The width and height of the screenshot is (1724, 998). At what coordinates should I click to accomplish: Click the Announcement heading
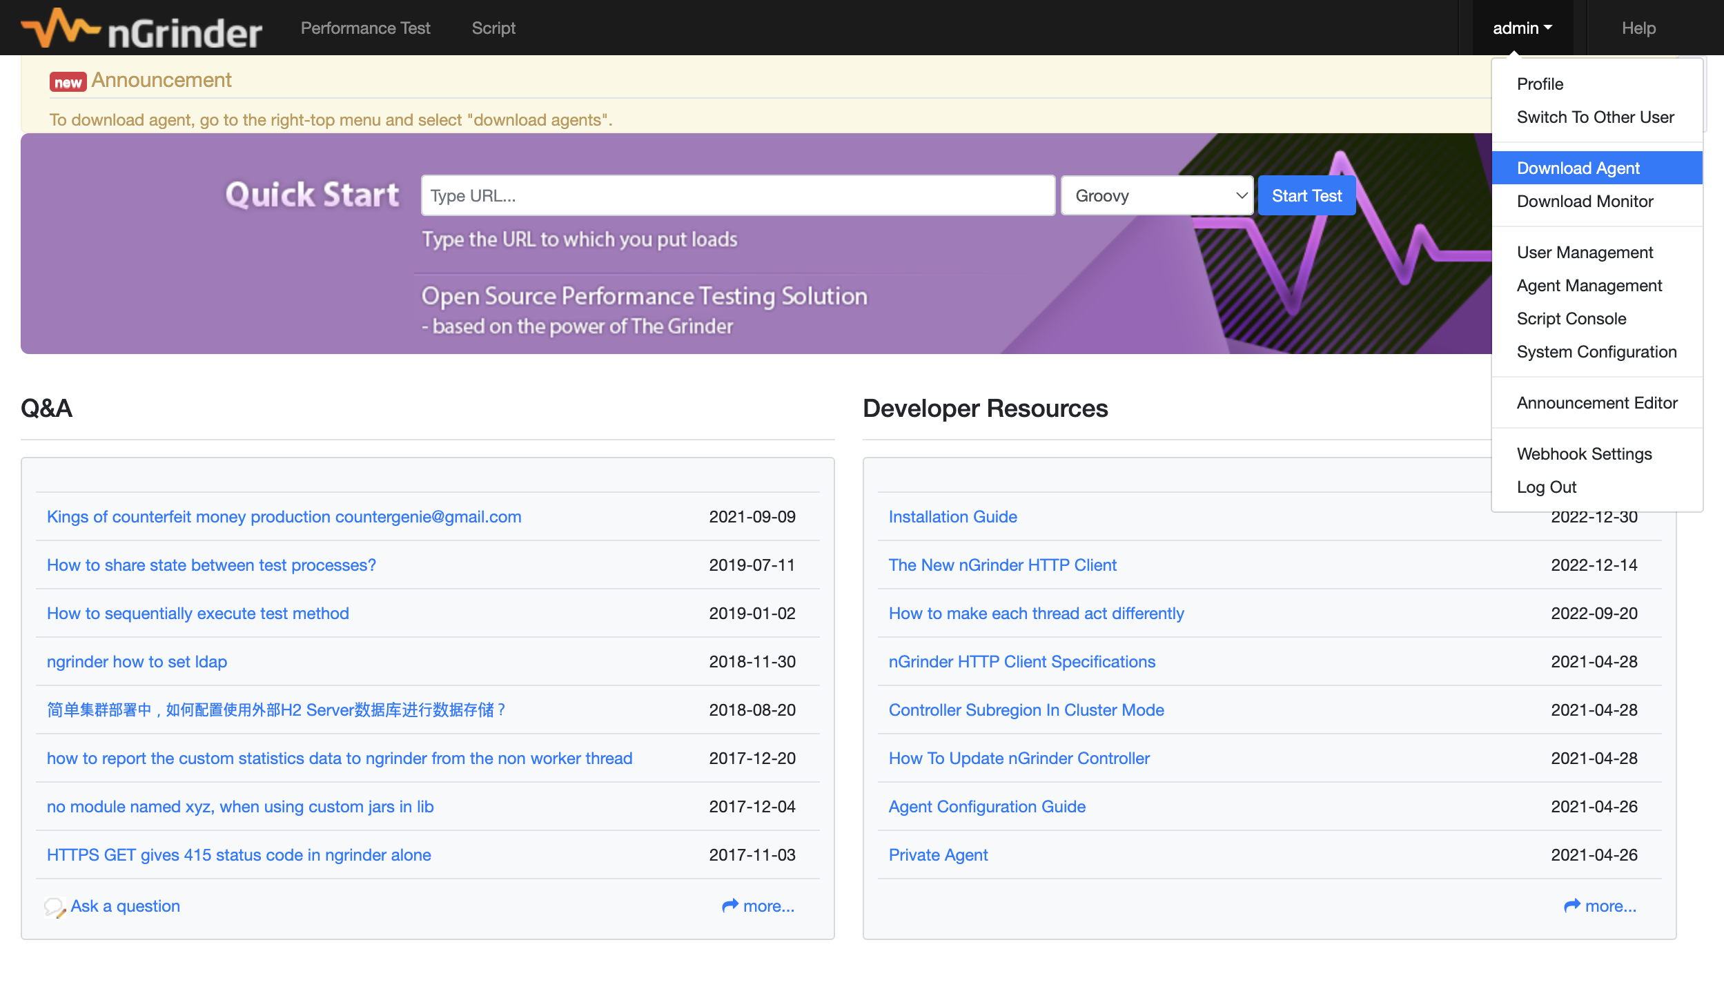coord(161,80)
